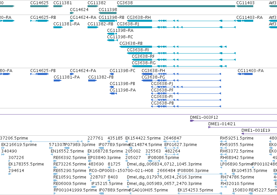Click EST label RH74786.5prime

pyautogui.click(x=237, y=177)
